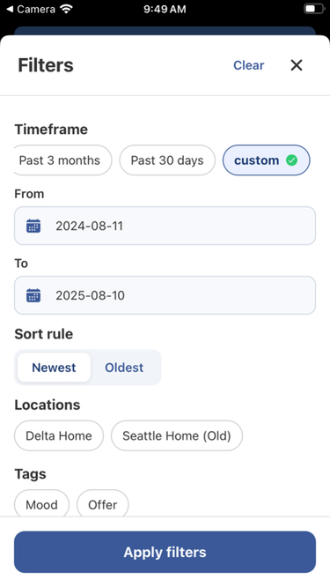
Task: Apply filters button
Action: [x=165, y=552]
